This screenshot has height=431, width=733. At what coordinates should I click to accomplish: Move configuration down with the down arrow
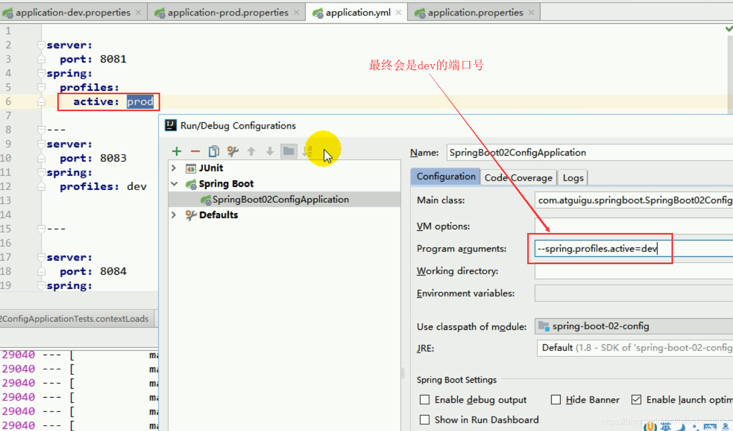(x=270, y=151)
